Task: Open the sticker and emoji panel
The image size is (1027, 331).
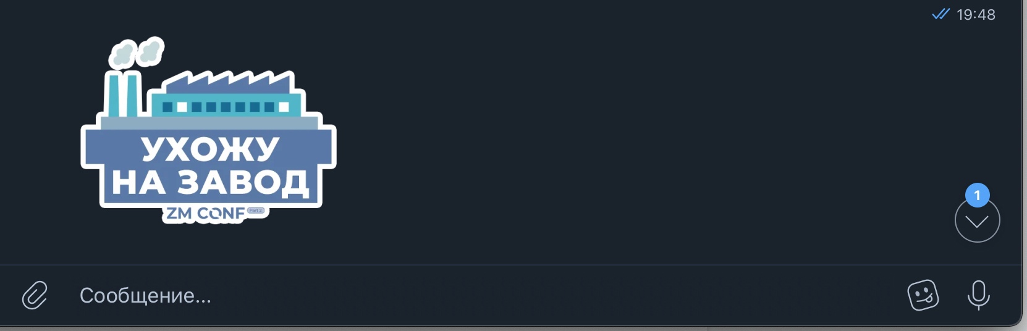Action: [923, 295]
